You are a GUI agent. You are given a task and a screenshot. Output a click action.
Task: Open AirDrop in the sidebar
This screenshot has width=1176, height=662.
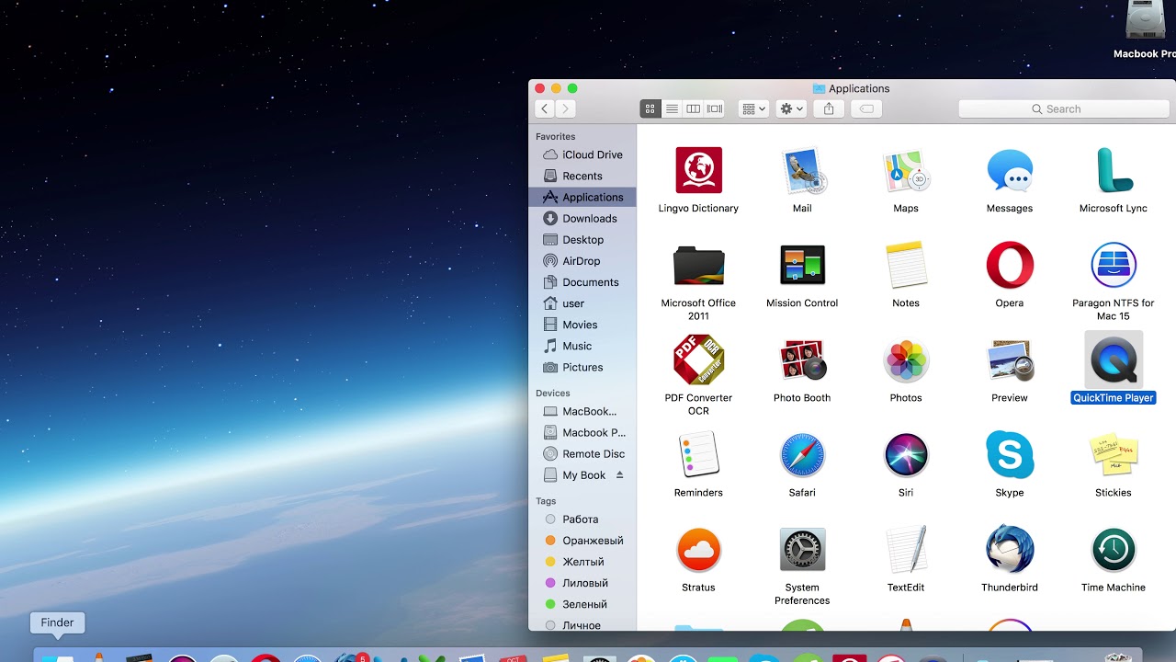click(x=582, y=260)
